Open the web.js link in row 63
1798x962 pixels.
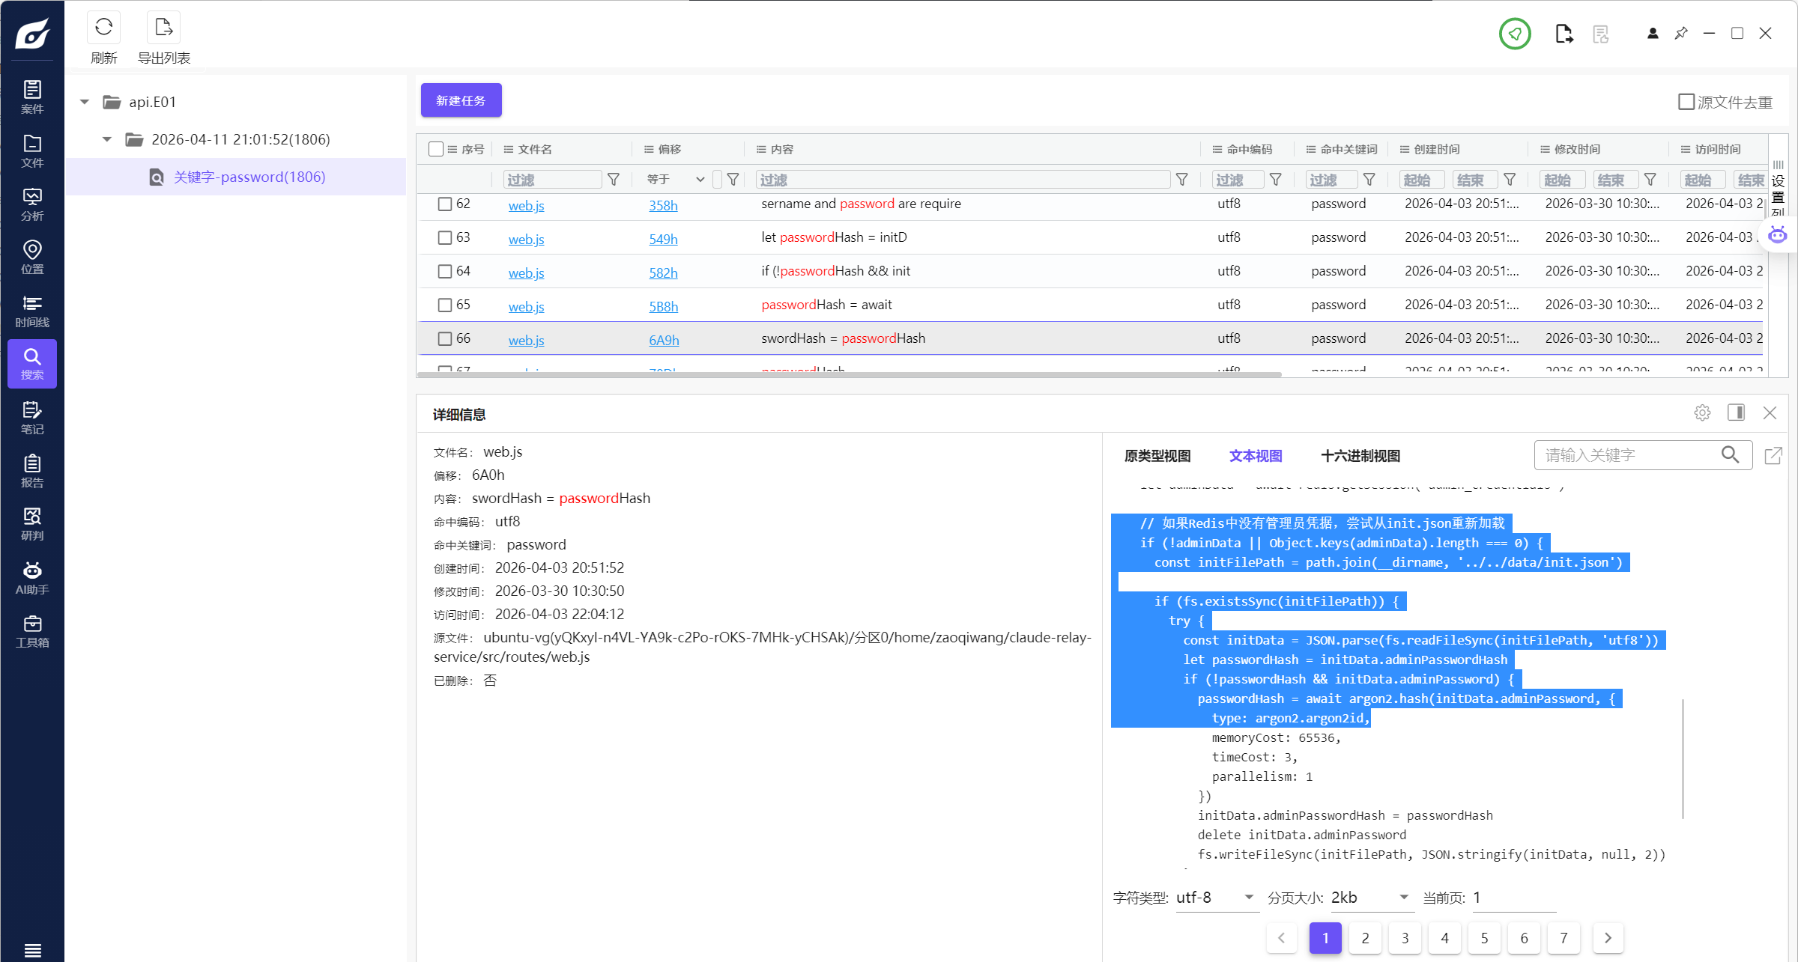526,240
